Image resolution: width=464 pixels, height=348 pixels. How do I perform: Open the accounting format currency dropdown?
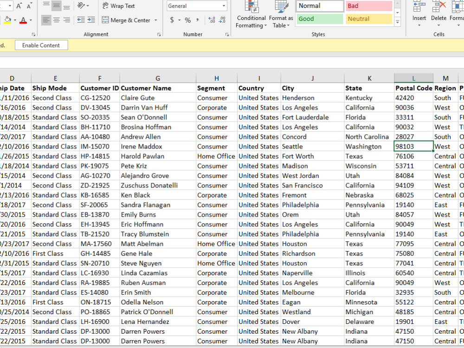(x=179, y=20)
